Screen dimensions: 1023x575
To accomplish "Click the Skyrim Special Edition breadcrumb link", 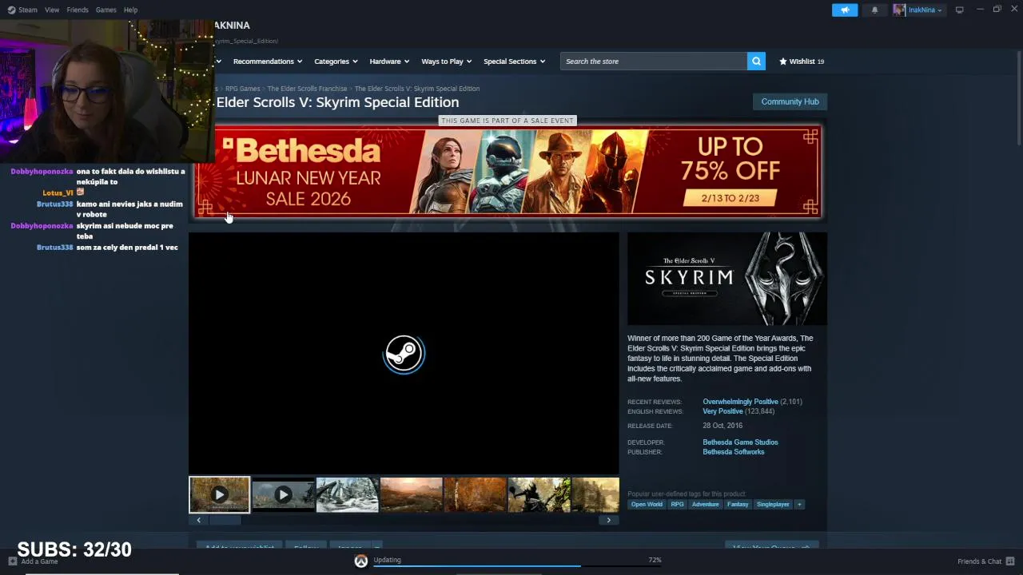I will coord(416,89).
